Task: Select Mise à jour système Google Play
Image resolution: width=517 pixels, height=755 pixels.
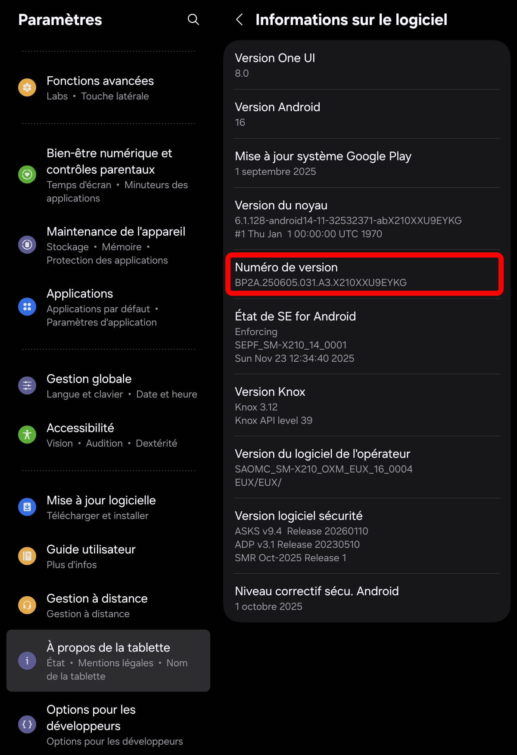Action: tap(367, 163)
